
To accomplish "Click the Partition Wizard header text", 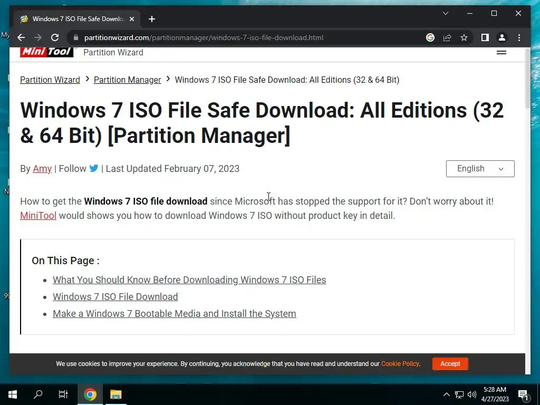I will (113, 52).
